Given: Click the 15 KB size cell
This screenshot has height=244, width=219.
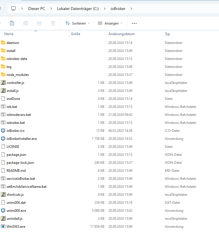Looking at the screenshot, I should pos(100,130).
